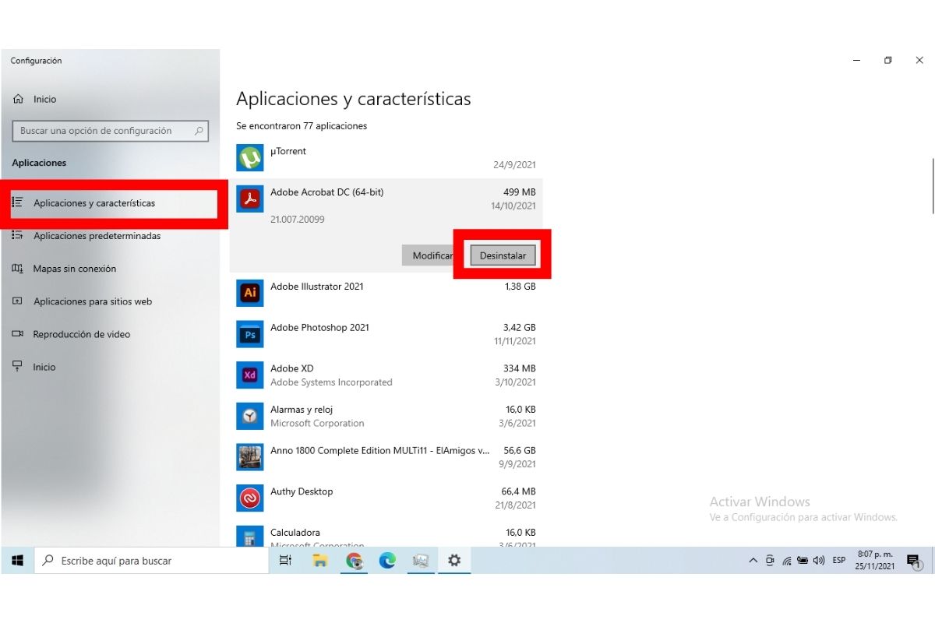
Task: Click the 499 MB size value
Action: tap(520, 192)
